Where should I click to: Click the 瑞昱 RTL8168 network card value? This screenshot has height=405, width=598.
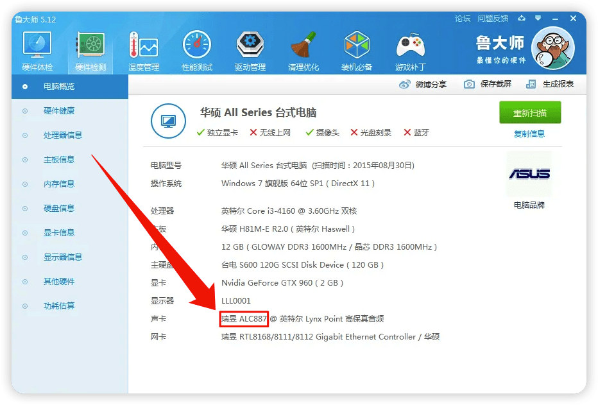pyautogui.click(x=330, y=337)
